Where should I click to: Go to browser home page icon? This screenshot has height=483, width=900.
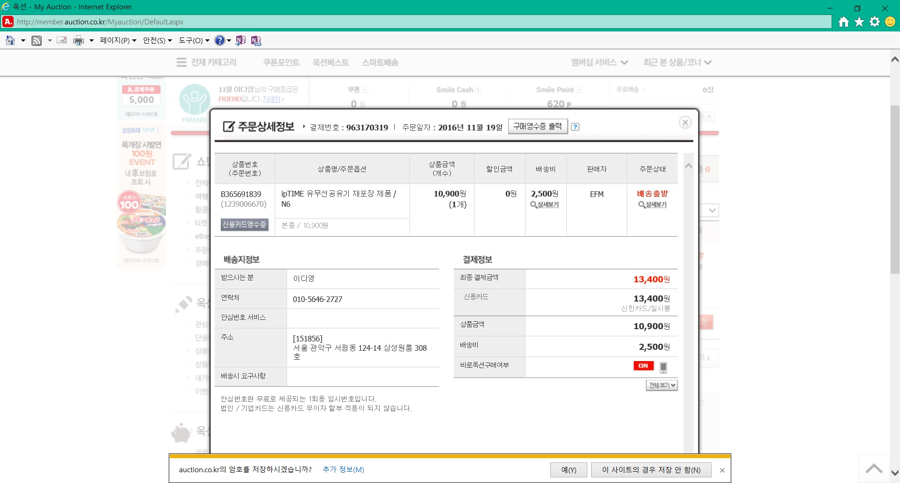click(x=844, y=22)
